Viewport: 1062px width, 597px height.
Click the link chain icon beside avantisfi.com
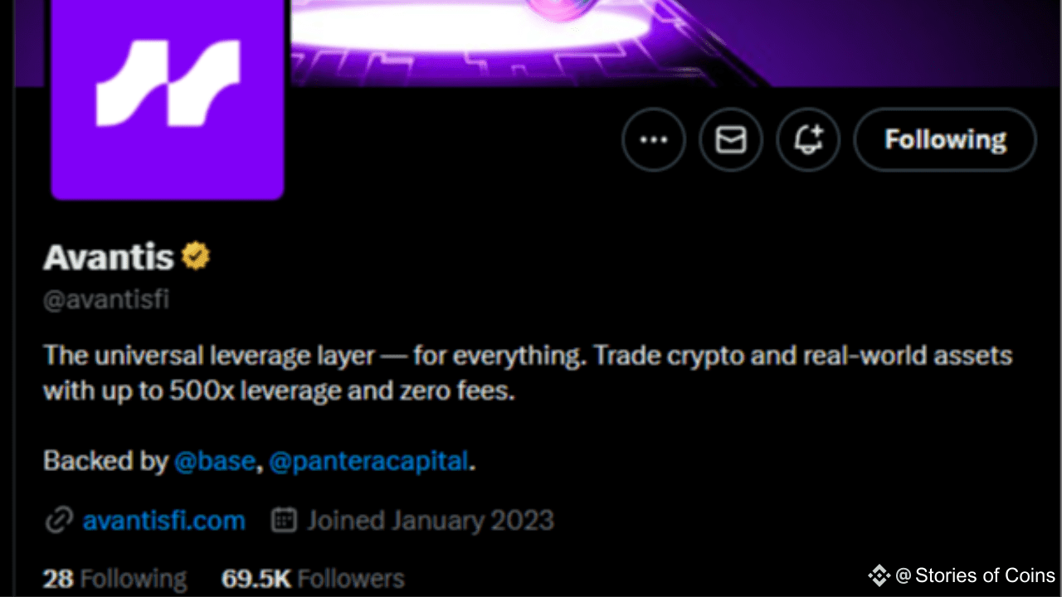pyautogui.click(x=58, y=520)
